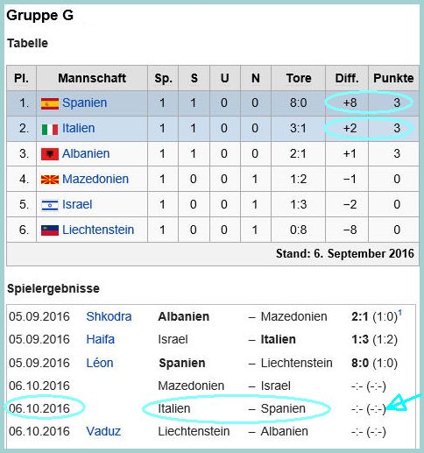
Task: Click the Italy flag icon
Action: click(50, 129)
